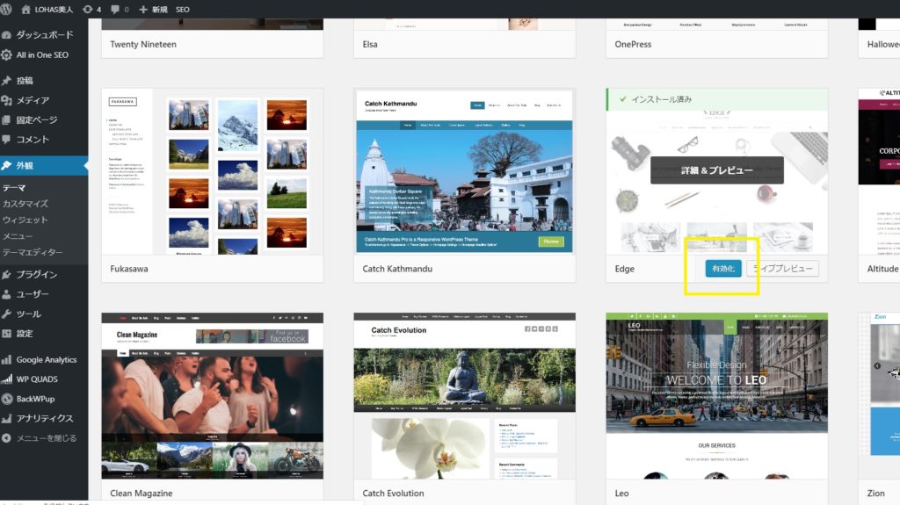
Task: Click the WP QUADS icon
Action: [7, 379]
